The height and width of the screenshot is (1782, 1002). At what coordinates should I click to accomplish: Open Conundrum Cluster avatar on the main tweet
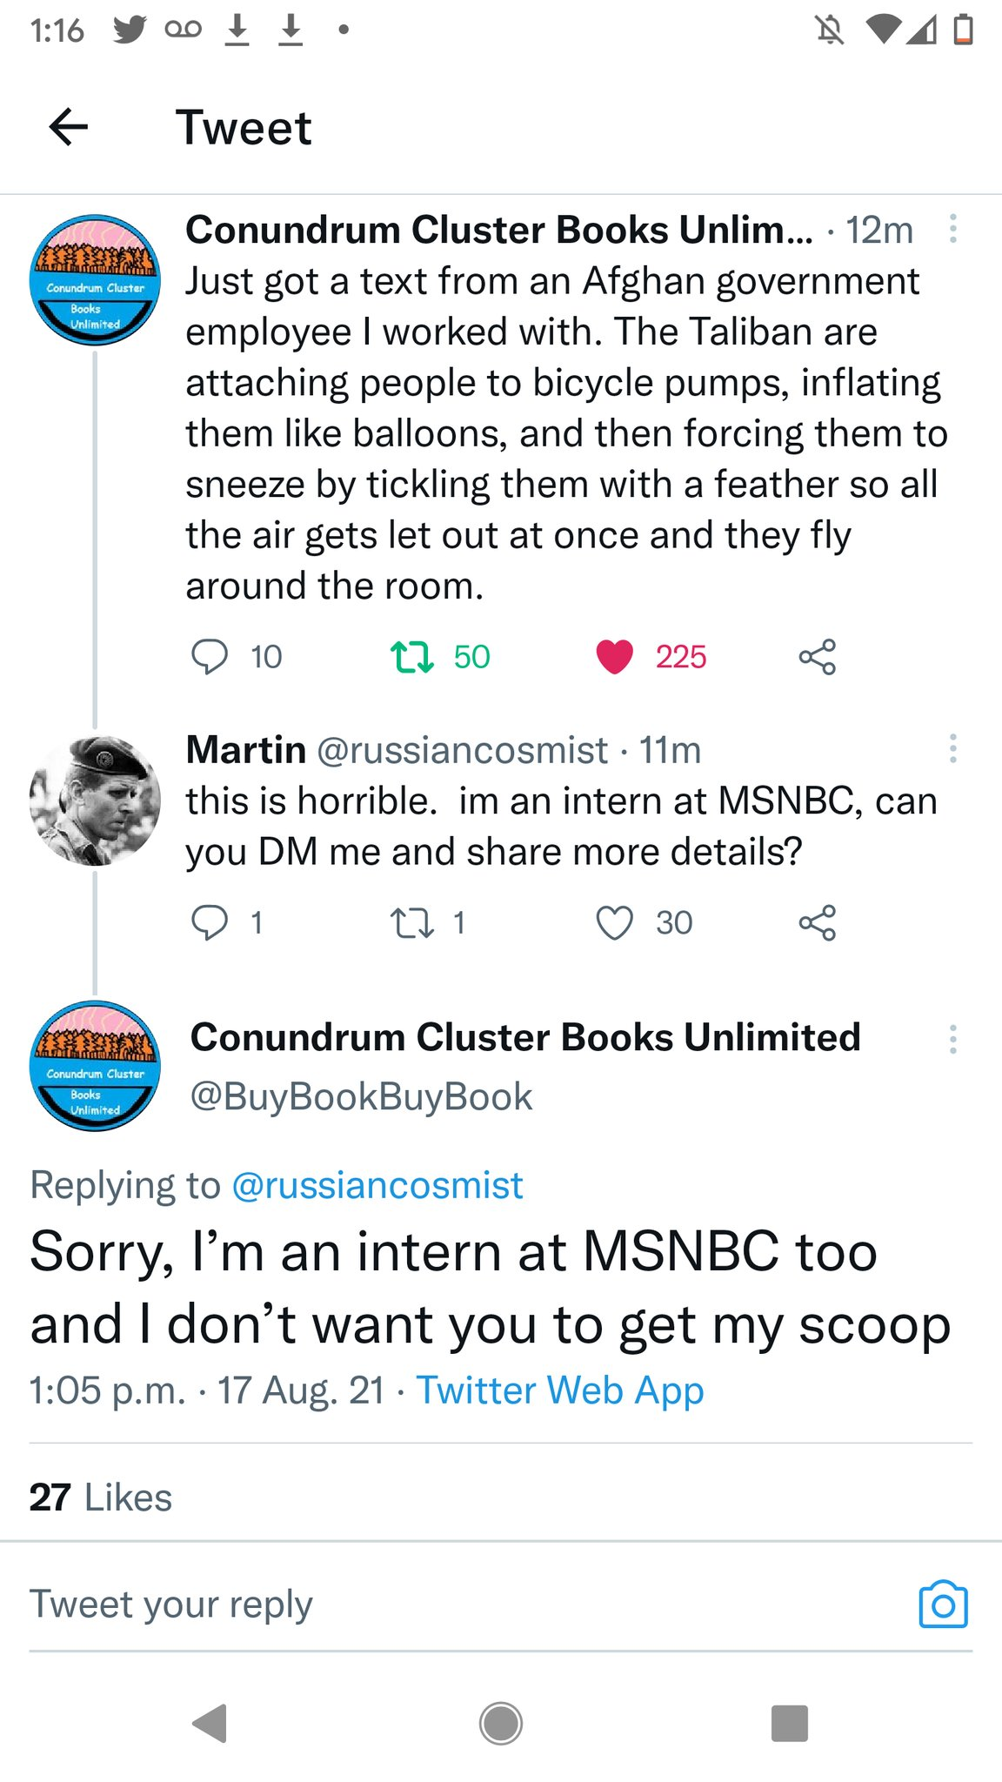95,1066
